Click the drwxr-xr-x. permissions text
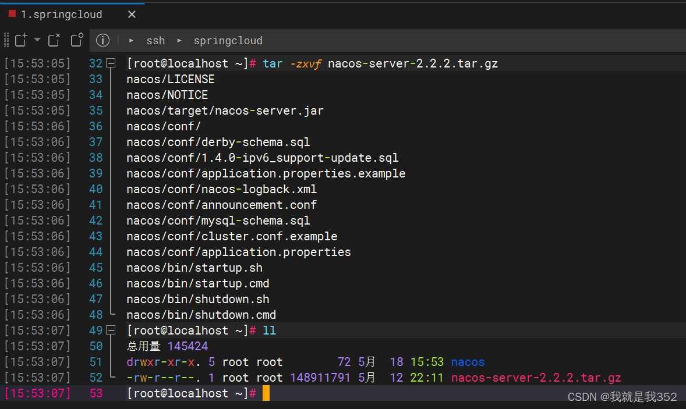Image resolution: width=686 pixels, height=409 pixels. (x=164, y=362)
